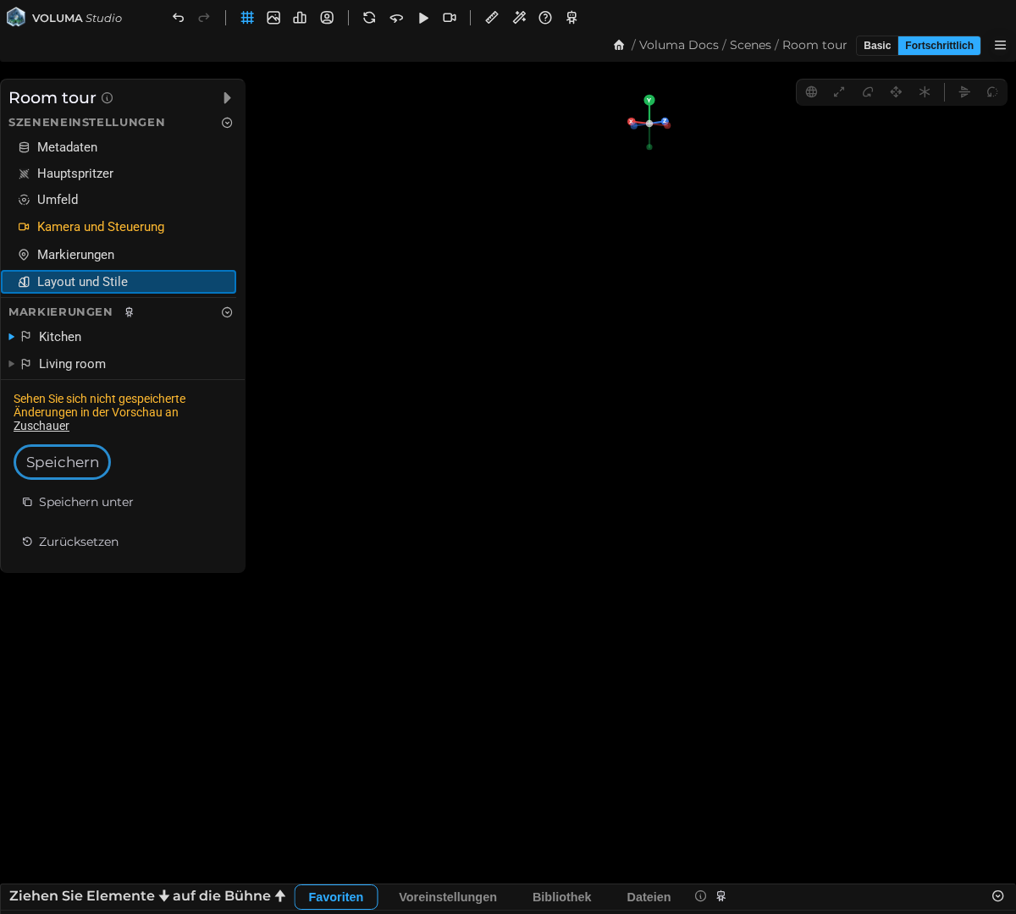Click Speichern unter
Viewport: 1016px width, 914px height.
click(x=78, y=502)
